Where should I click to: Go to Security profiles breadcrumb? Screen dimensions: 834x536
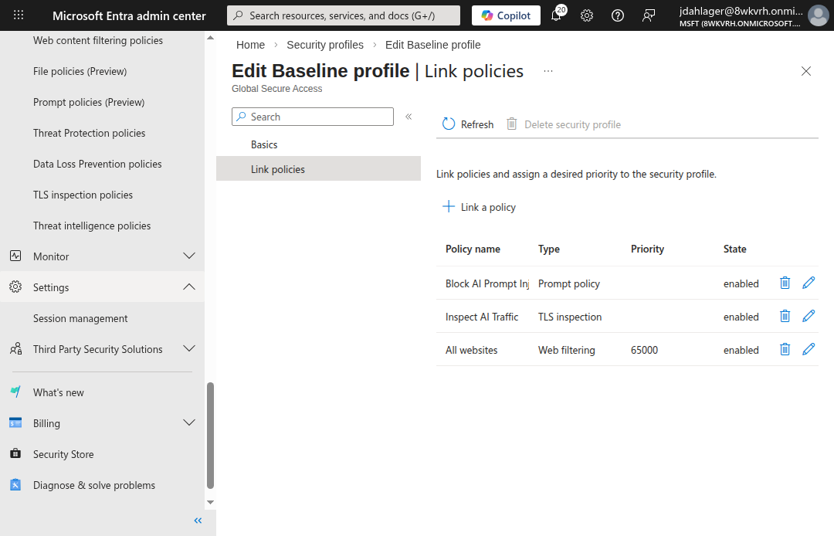click(x=324, y=45)
